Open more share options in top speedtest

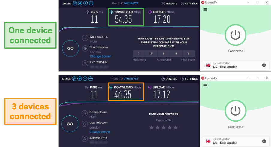click(x=91, y=3)
